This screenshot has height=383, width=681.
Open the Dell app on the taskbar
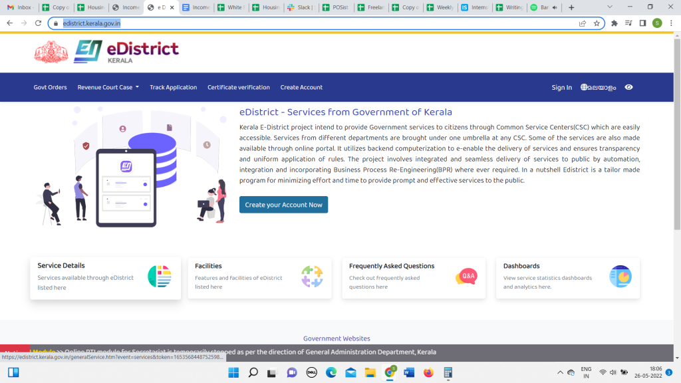click(311, 372)
